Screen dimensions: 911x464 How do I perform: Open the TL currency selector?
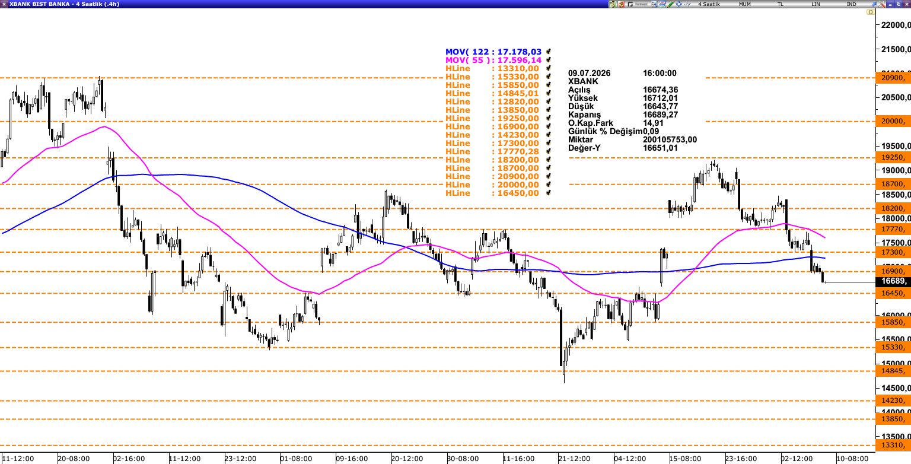781,4
